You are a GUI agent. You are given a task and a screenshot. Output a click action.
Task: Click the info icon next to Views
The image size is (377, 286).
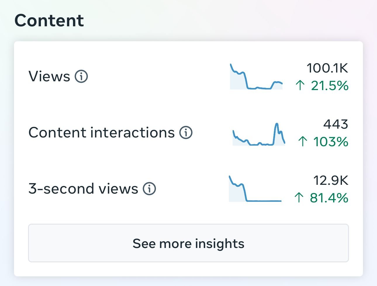coord(81,77)
